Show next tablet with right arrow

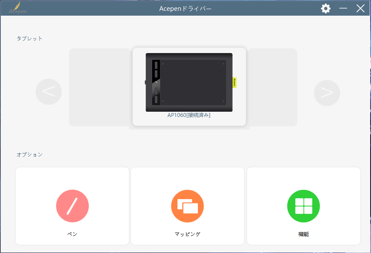327,93
